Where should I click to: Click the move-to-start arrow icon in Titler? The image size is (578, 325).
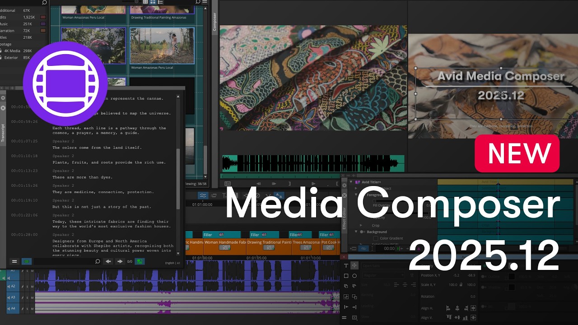click(346, 307)
